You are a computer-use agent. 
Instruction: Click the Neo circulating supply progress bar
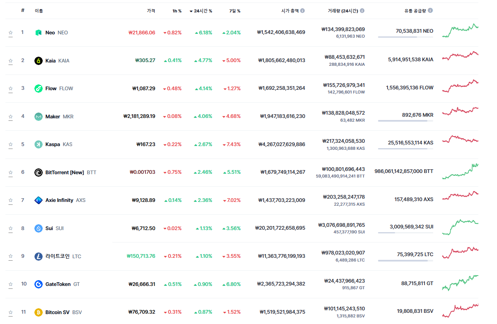click(405, 37)
